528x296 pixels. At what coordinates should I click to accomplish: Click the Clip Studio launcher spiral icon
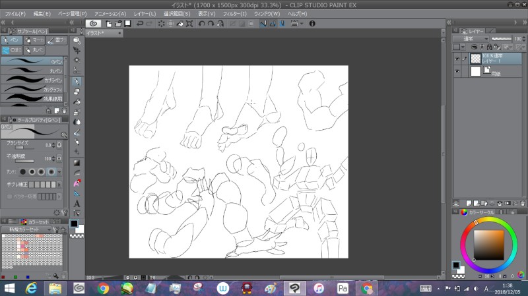coord(93,24)
